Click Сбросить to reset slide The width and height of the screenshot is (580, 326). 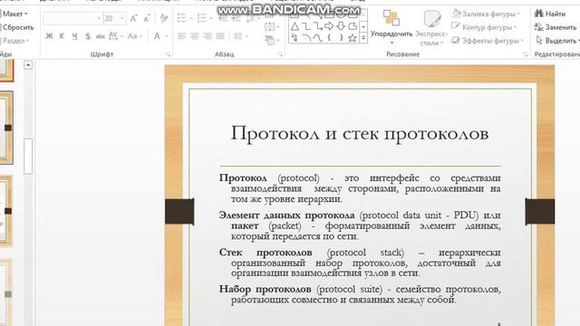coord(17,27)
